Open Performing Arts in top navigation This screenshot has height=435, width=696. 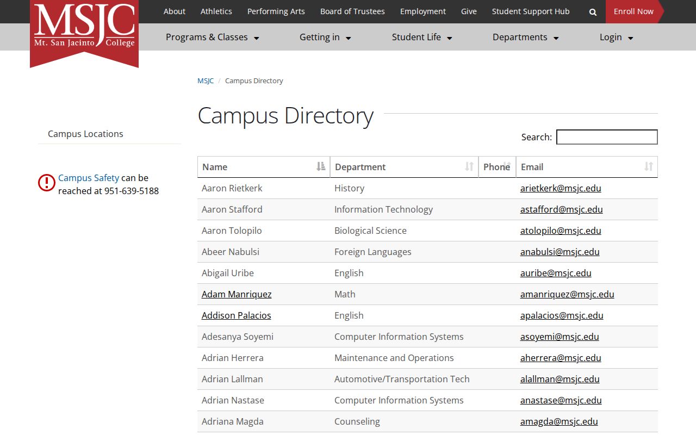coord(276,11)
